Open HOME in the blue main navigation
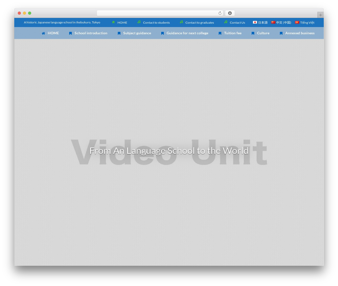Viewport: 338px width, 286px height. (x=53, y=33)
